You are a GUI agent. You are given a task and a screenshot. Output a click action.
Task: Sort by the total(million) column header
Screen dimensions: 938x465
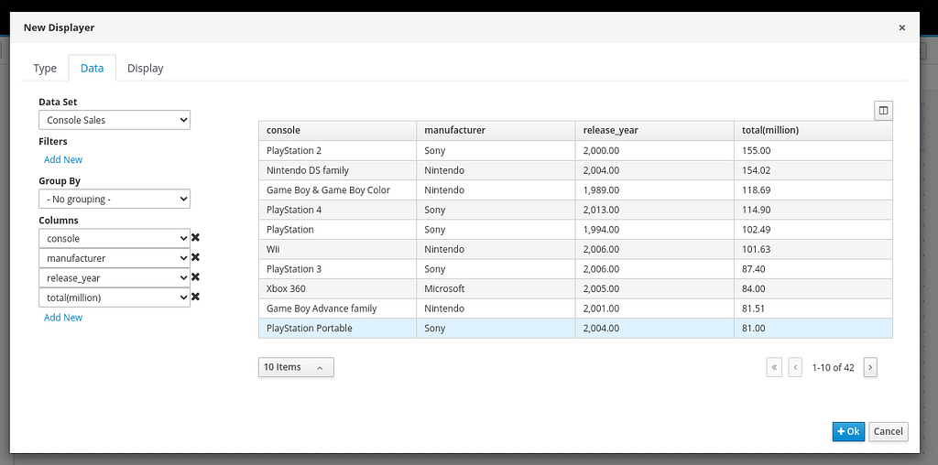click(x=813, y=130)
